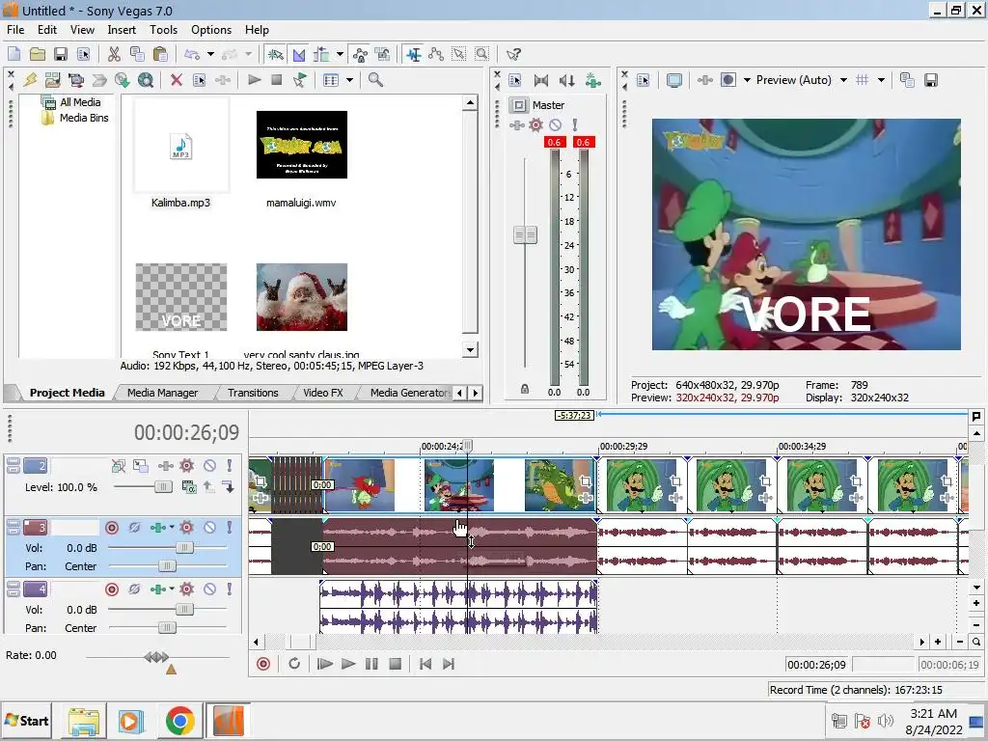
Task: Stop timeline playback
Action: click(x=395, y=664)
